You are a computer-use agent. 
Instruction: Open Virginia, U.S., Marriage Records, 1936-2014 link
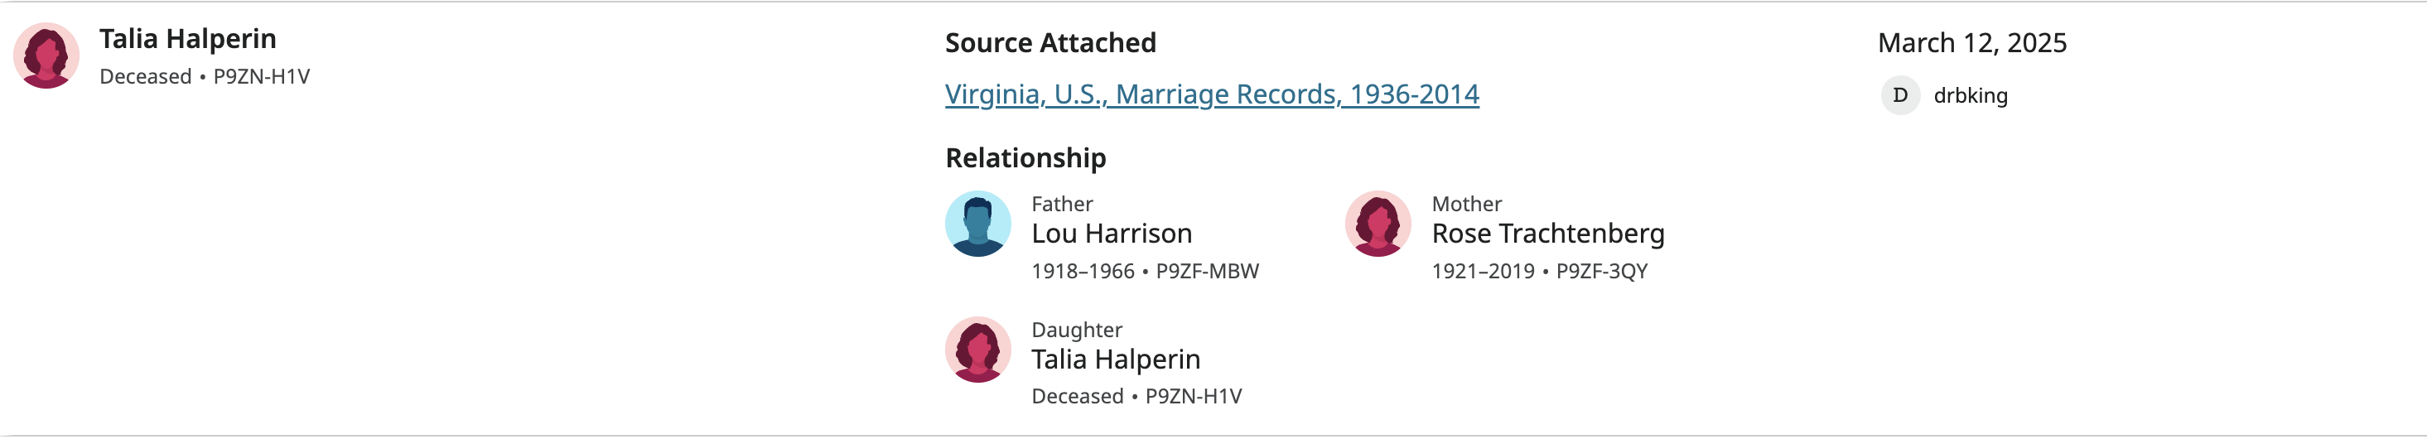coord(1212,94)
